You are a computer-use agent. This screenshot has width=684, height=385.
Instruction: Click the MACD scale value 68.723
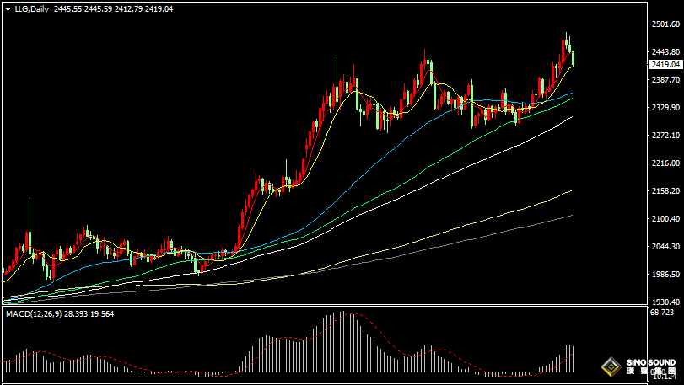coord(663,313)
